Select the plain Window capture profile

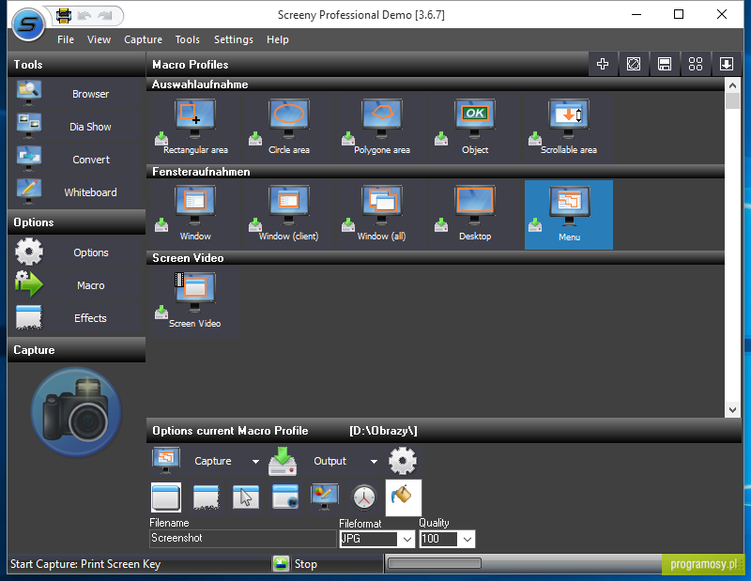pyautogui.click(x=194, y=215)
